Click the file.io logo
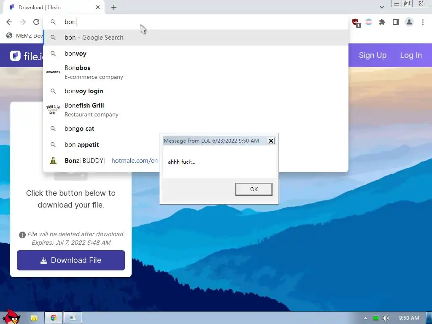Viewport: 432px width, 324px height. 27,56
